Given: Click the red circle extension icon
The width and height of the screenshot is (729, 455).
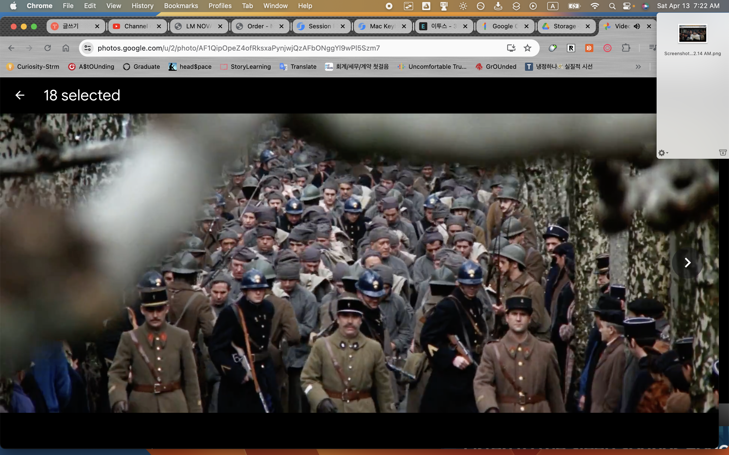Looking at the screenshot, I should click(607, 48).
